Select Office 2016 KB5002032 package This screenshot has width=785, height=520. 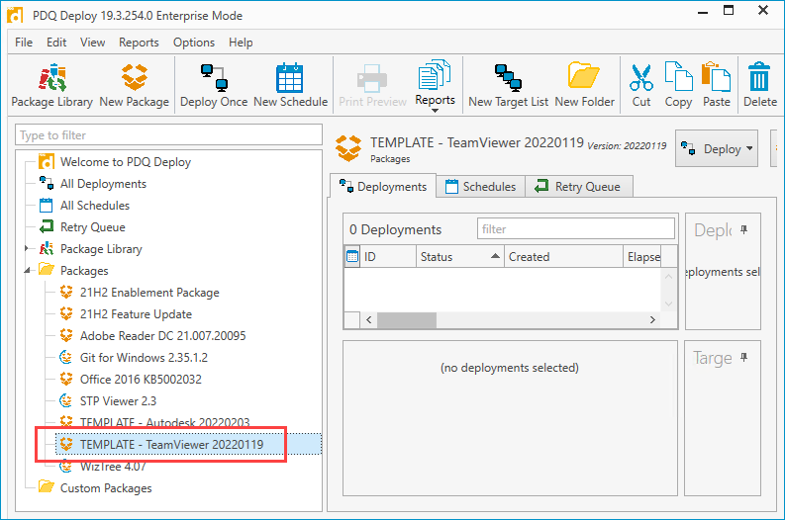click(x=141, y=380)
